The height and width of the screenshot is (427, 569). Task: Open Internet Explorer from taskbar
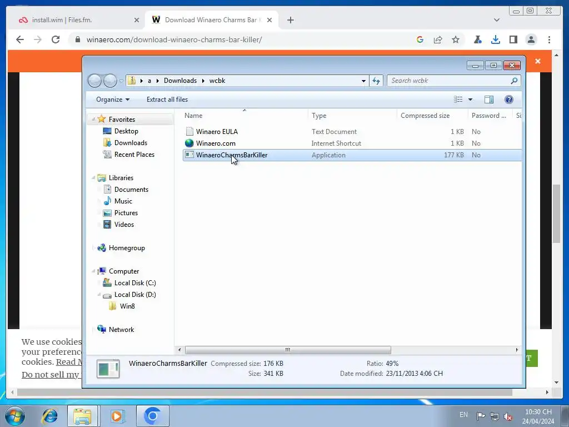pos(49,416)
